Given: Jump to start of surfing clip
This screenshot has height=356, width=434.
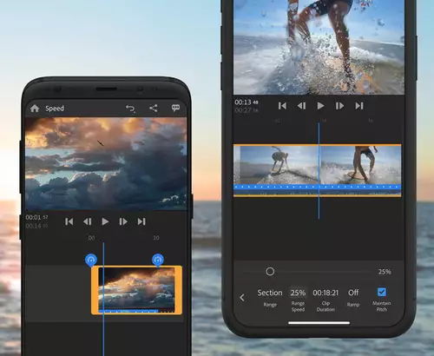Looking at the screenshot, I should pos(282,106).
